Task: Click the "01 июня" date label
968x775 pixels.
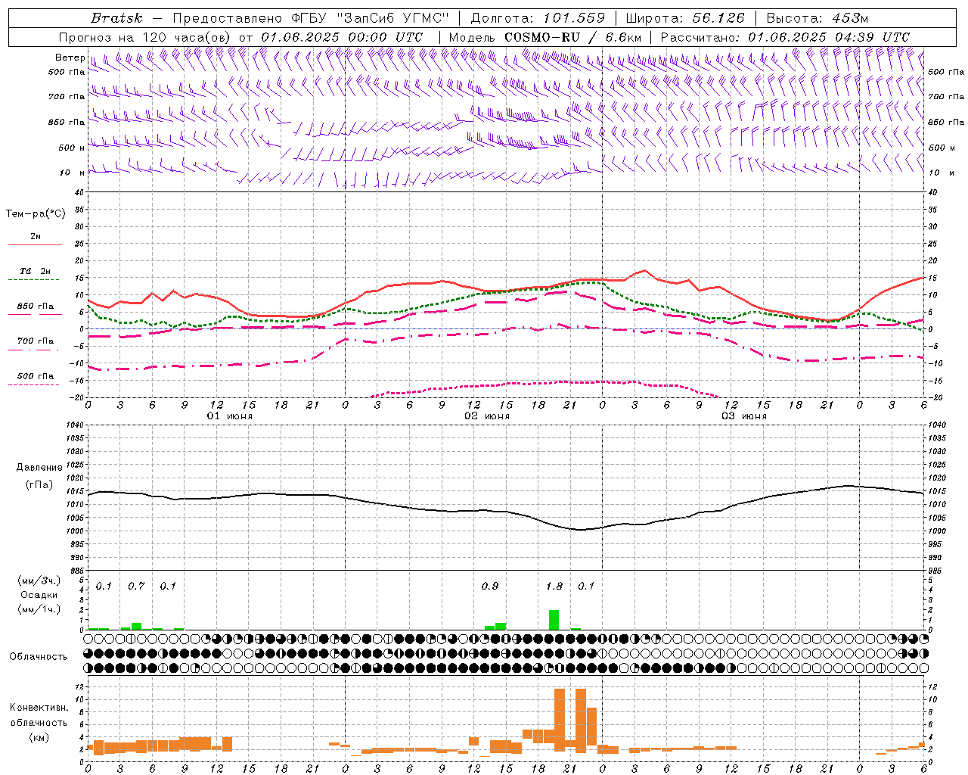Action: coord(230,416)
